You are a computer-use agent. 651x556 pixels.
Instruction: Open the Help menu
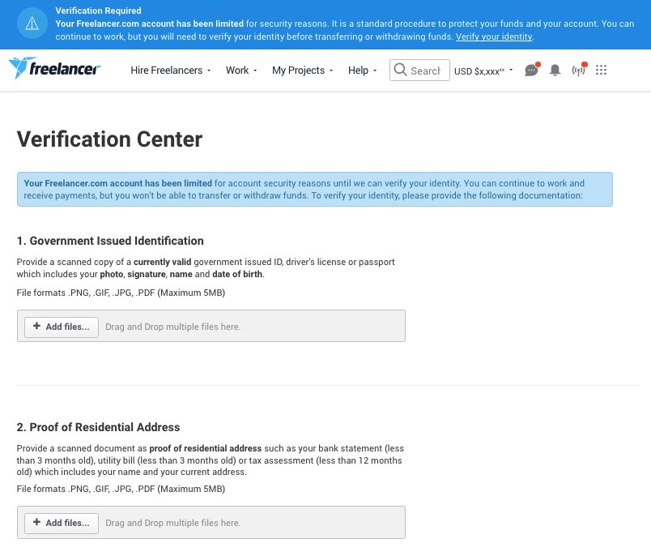[x=362, y=71]
